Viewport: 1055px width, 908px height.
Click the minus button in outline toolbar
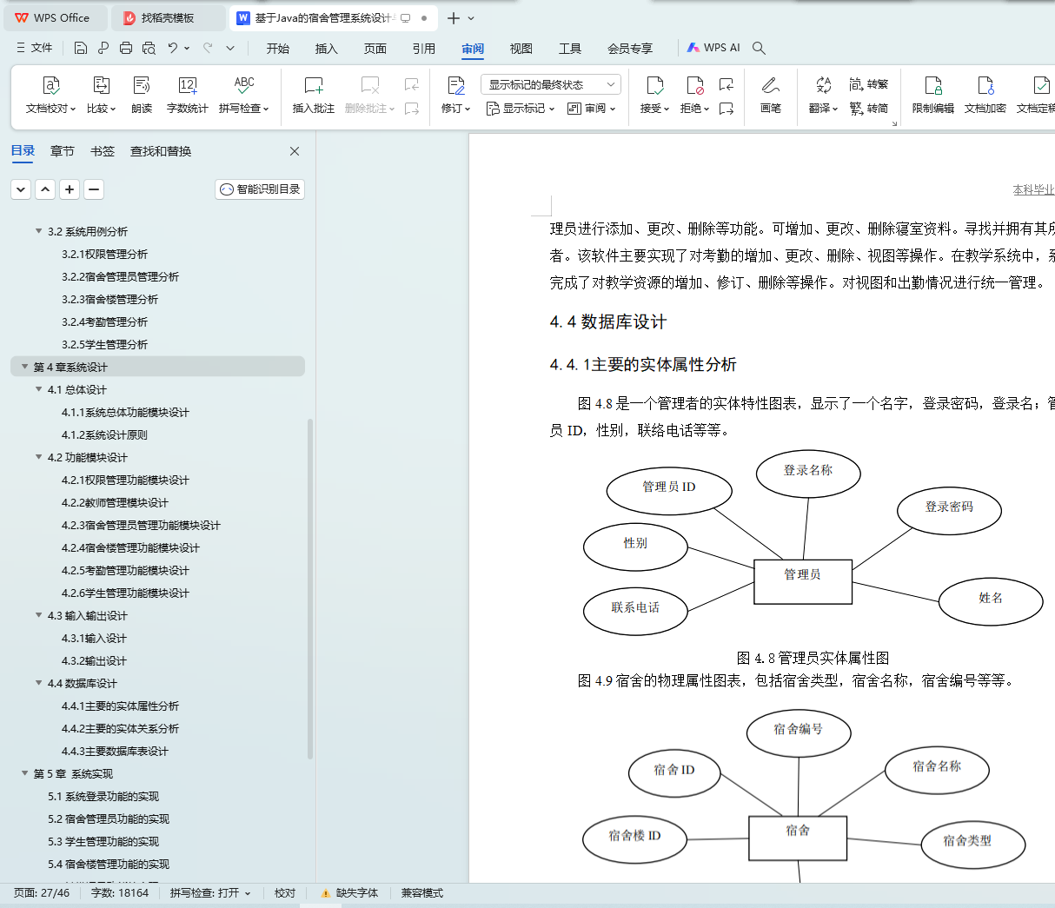tap(95, 189)
